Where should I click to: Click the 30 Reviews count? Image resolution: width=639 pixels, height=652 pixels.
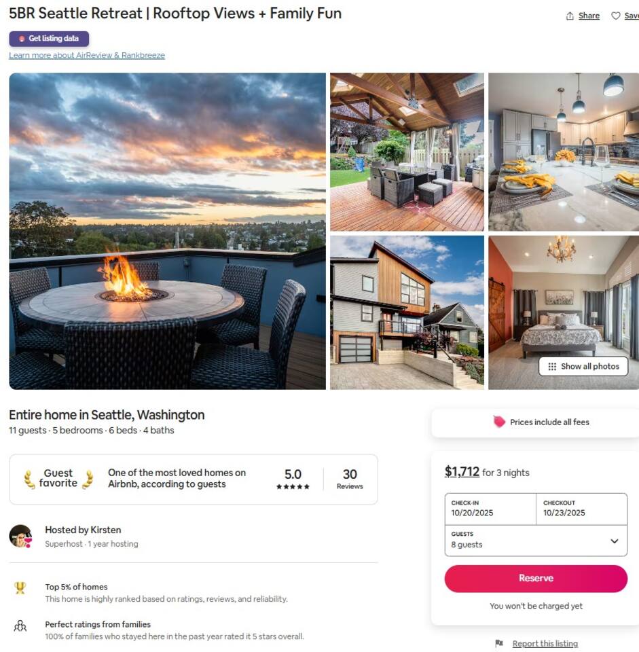point(350,479)
